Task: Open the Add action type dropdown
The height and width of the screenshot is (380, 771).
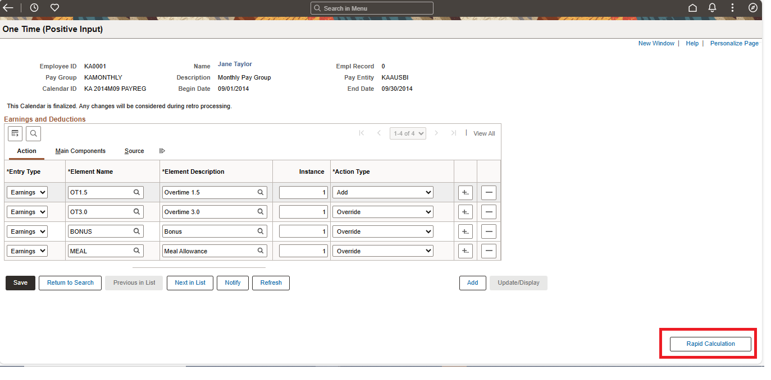Action: pos(382,192)
